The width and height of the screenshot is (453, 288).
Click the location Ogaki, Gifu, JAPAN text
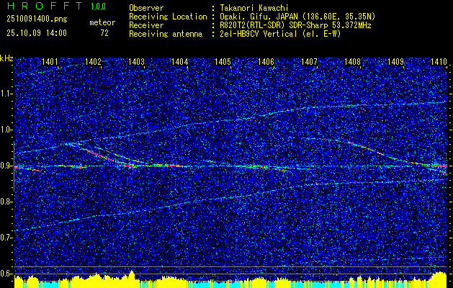[x=297, y=17]
